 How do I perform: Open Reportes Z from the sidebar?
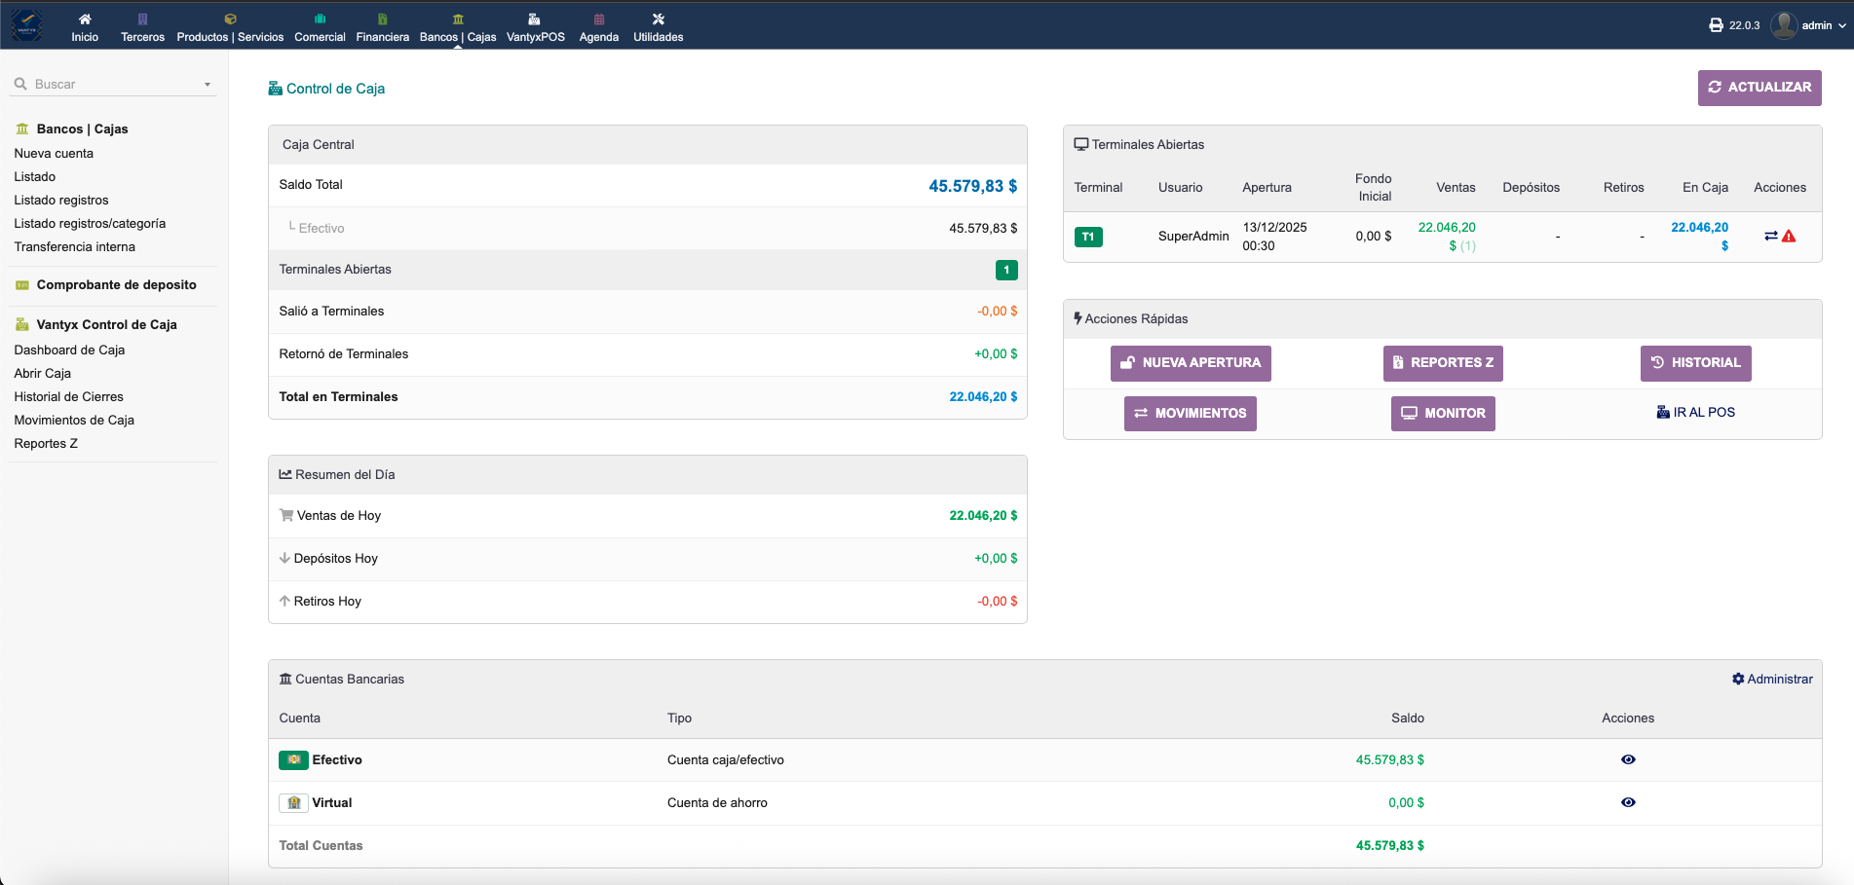[45, 443]
